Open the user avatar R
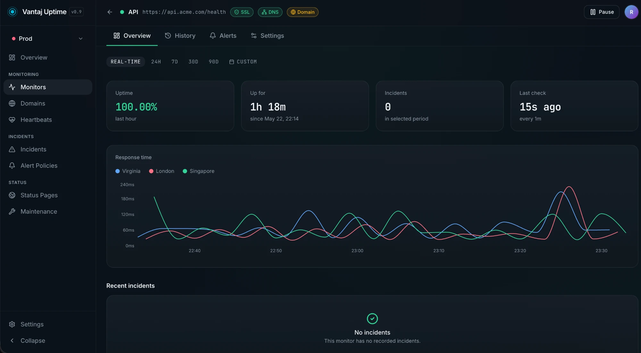 [631, 12]
